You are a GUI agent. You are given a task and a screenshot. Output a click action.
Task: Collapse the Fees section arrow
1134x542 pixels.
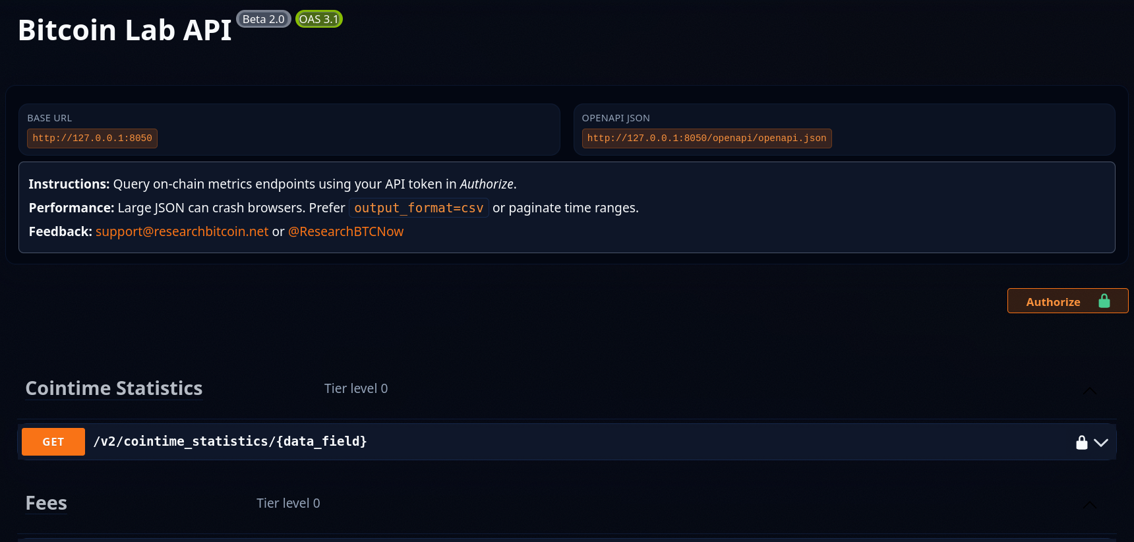pos(1090,505)
